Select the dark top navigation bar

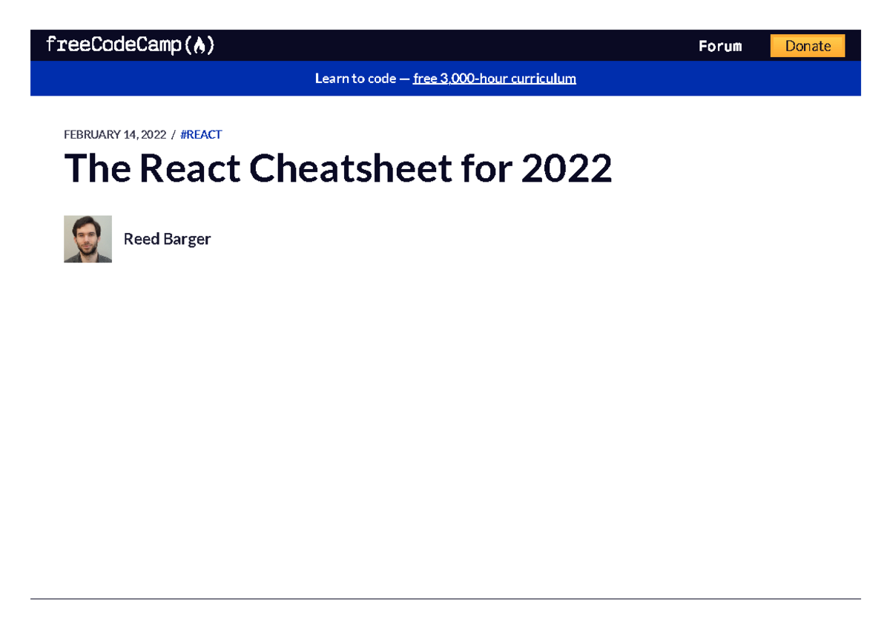(445, 45)
